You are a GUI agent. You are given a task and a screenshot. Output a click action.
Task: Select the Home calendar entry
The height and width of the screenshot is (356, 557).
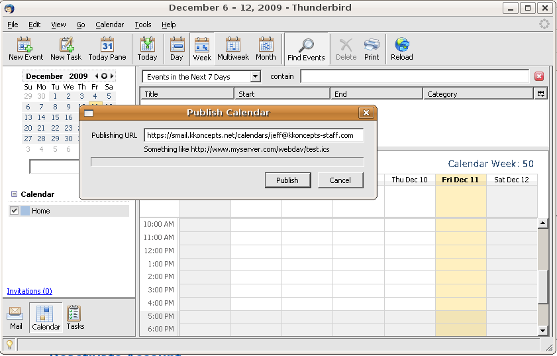pos(69,211)
